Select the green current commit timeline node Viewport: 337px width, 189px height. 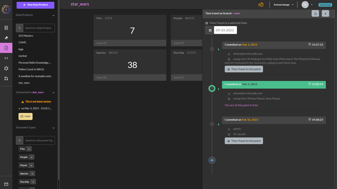(212, 88)
